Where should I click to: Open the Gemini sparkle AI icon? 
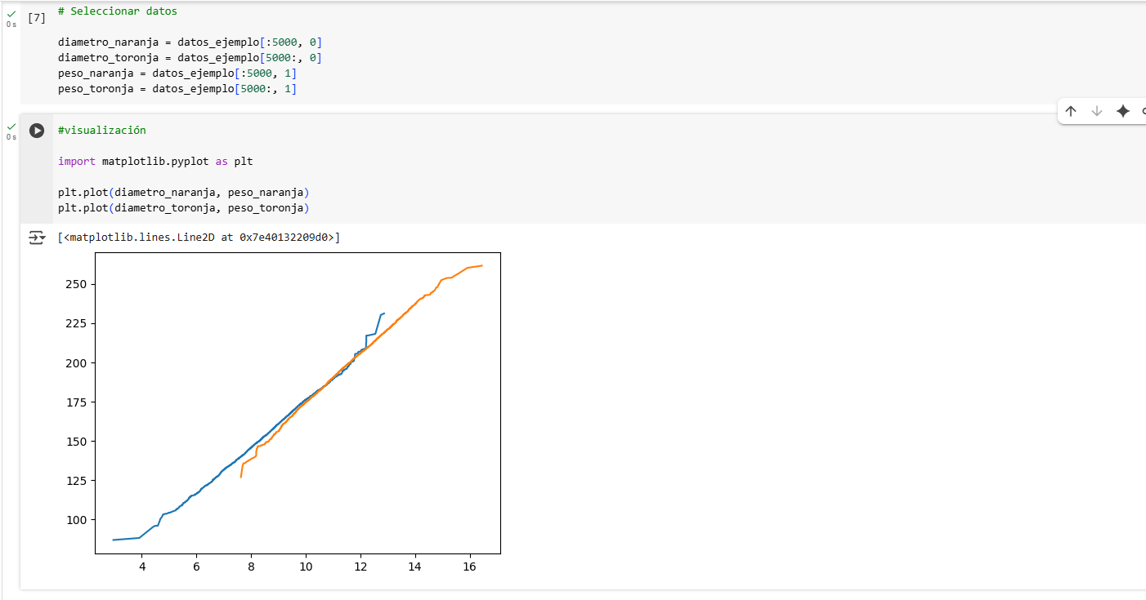pos(1123,111)
